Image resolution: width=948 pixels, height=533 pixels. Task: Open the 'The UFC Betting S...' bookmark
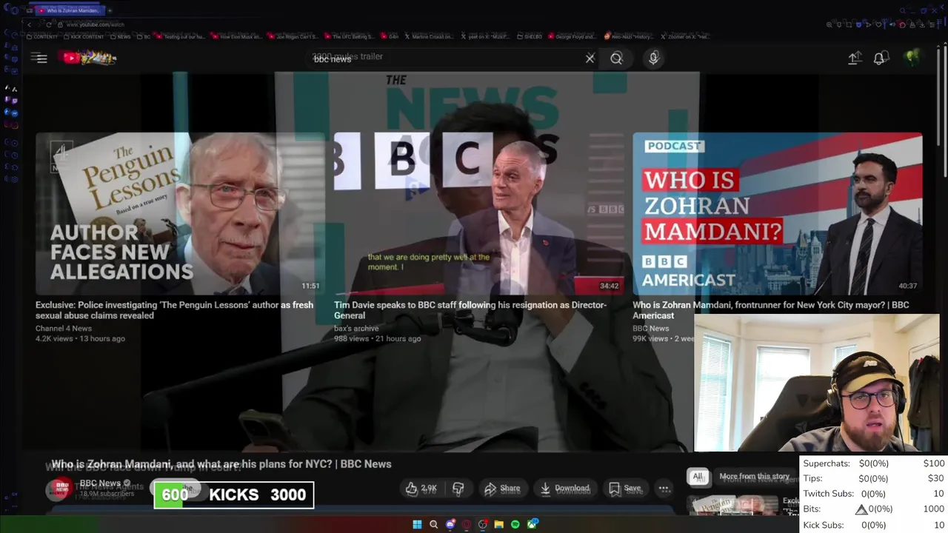[x=350, y=36]
